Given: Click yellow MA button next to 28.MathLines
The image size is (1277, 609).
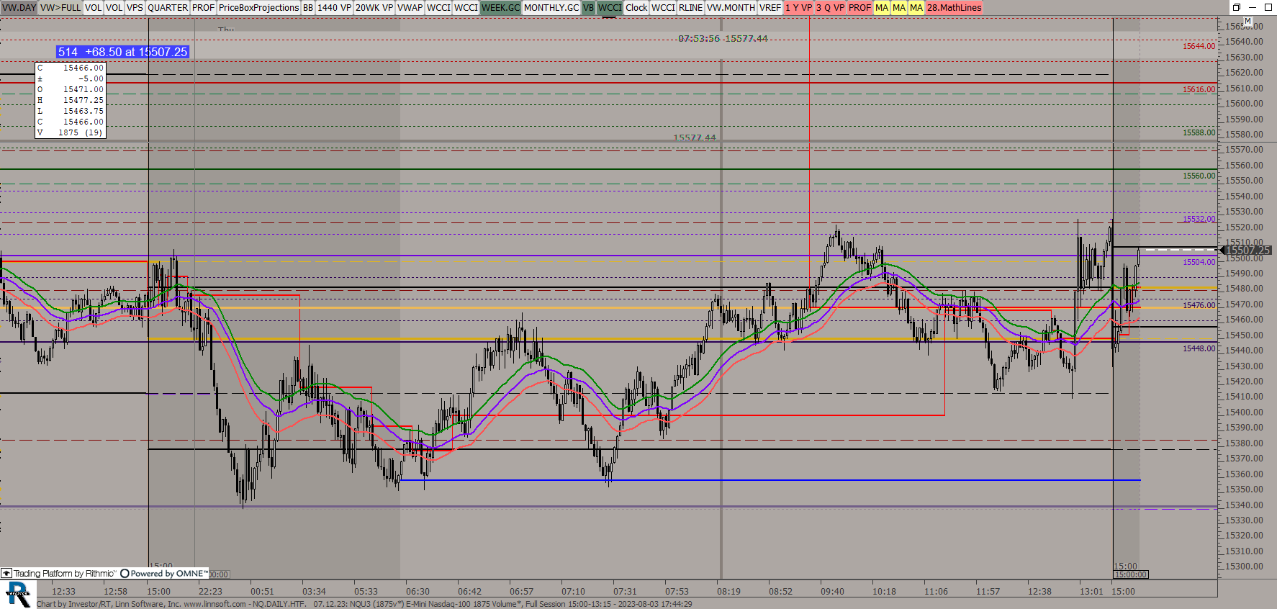Looking at the screenshot, I should click(916, 7).
